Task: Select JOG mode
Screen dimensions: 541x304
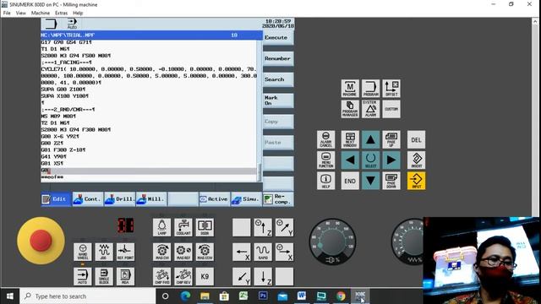Action: (x=104, y=252)
